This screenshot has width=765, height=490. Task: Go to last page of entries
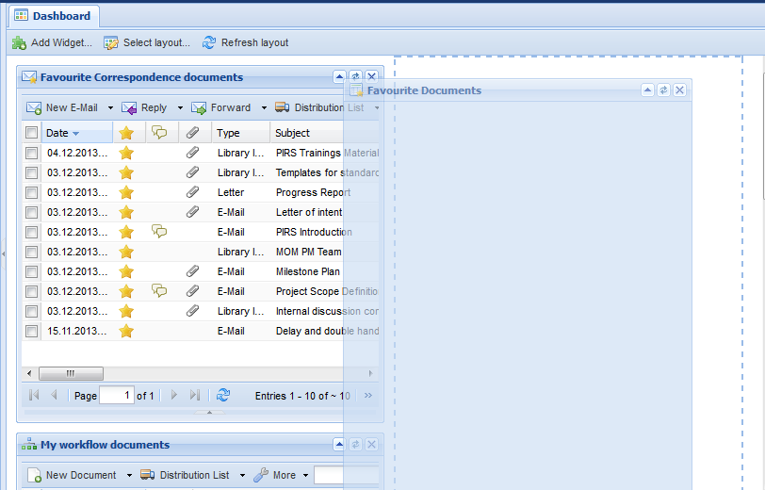click(x=195, y=396)
